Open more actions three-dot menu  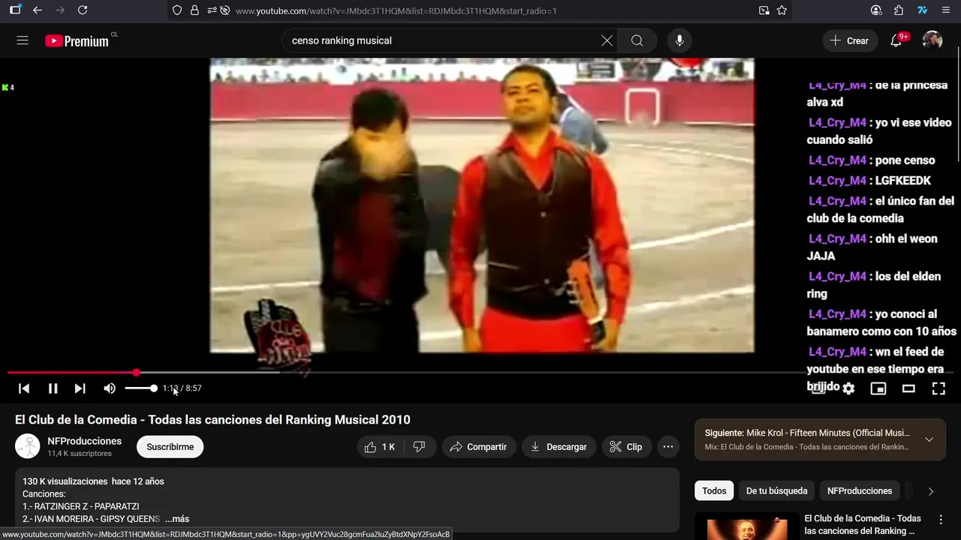pyautogui.click(x=667, y=447)
